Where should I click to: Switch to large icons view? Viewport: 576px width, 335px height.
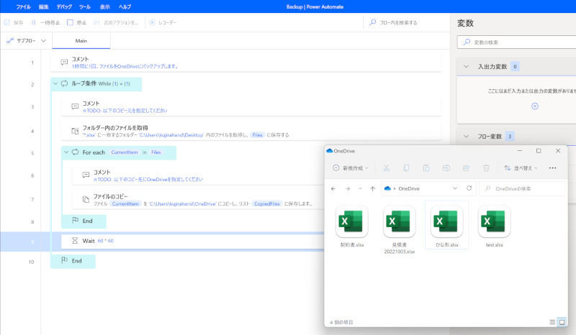562,322
